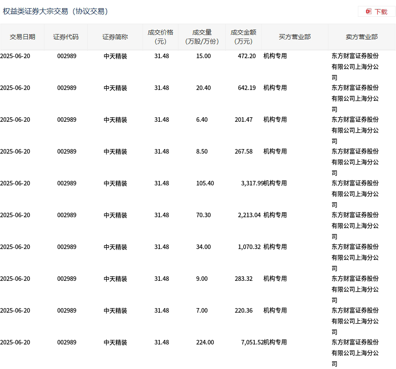Click the red download icon

[369, 12]
